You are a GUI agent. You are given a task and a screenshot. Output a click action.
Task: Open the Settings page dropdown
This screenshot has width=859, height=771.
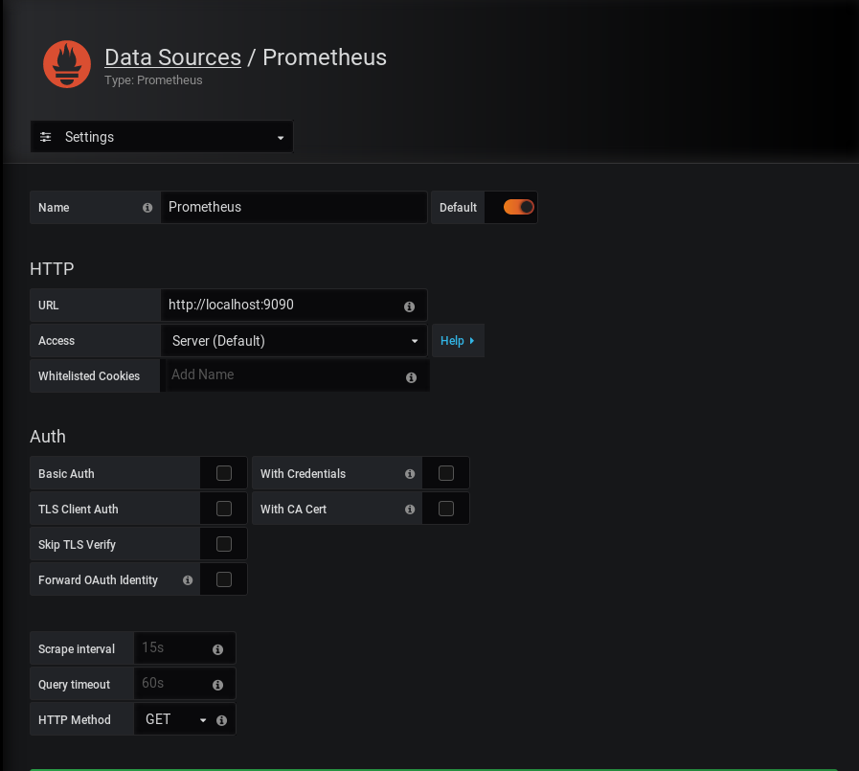pyautogui.click(x=162, y=136)
